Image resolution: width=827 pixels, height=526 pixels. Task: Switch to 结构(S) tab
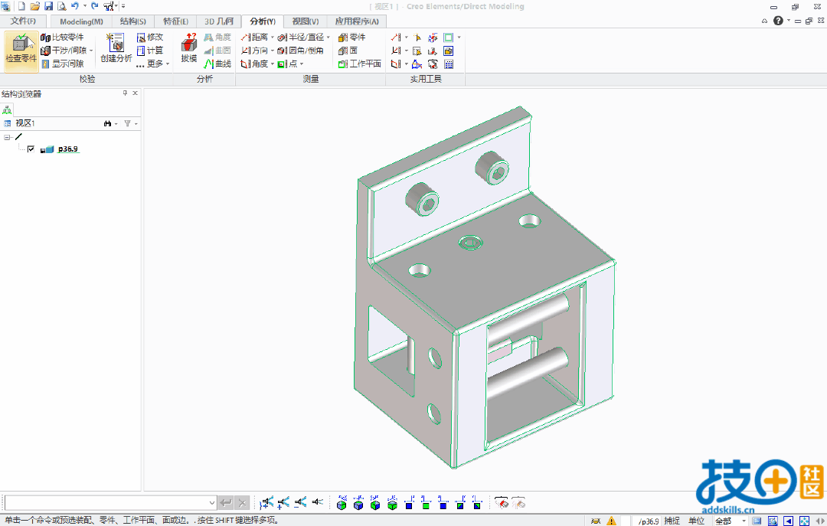click(133, 21)
